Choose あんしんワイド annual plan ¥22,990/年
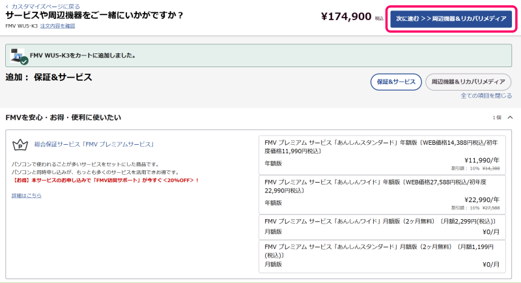 click(382, 194)
